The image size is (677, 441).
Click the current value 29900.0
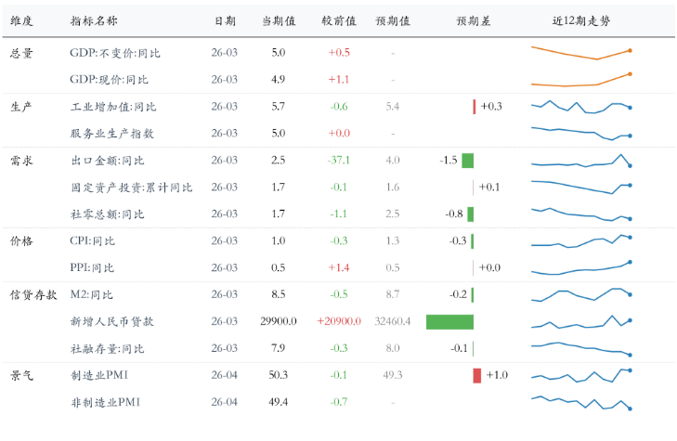(x=279, y=321)
